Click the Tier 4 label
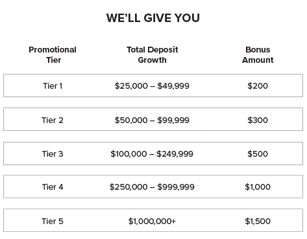The height and width of the screenshot is (239, 307). tap(53, 187)
